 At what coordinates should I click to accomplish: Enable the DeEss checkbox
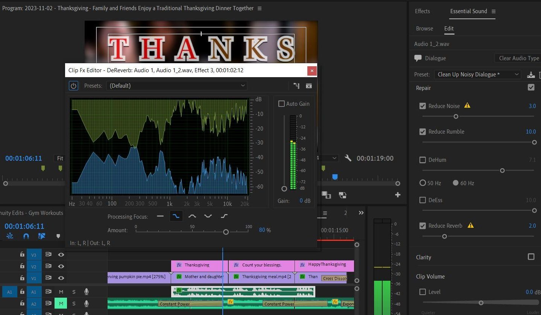422,200
